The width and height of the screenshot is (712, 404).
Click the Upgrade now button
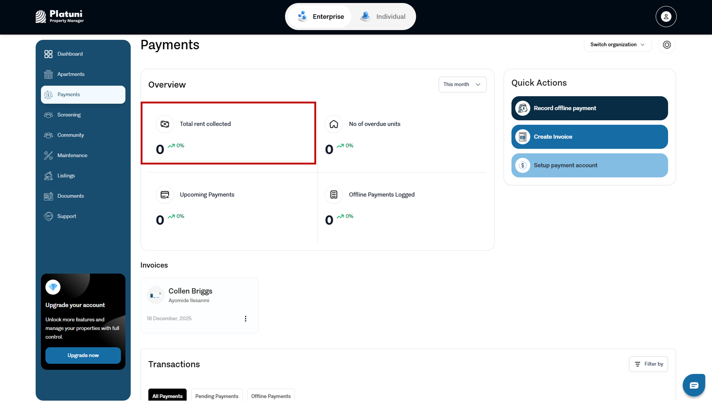[x=83, y=356]
